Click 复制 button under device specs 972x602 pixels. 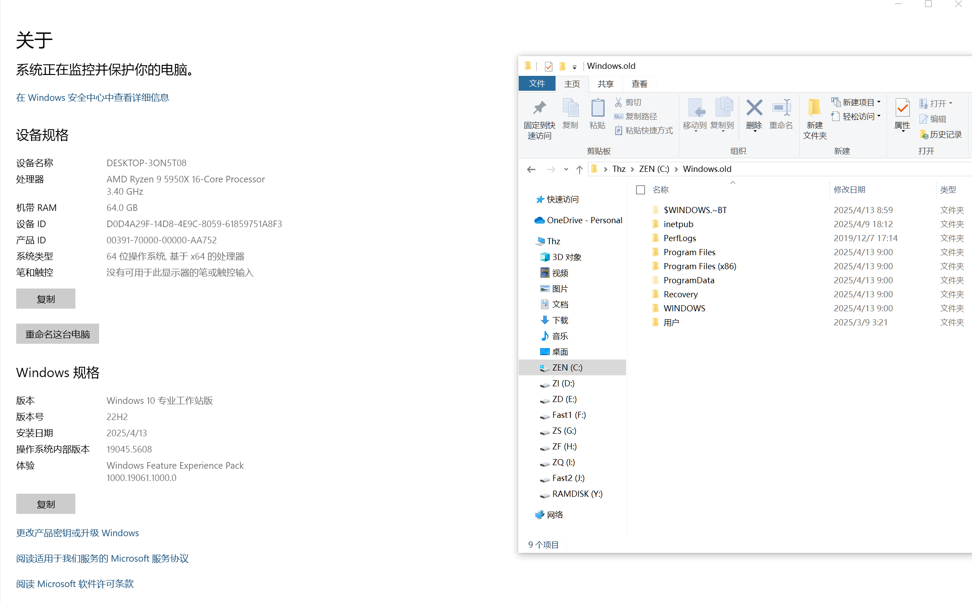pyautogui.click(x=46, y=299)
